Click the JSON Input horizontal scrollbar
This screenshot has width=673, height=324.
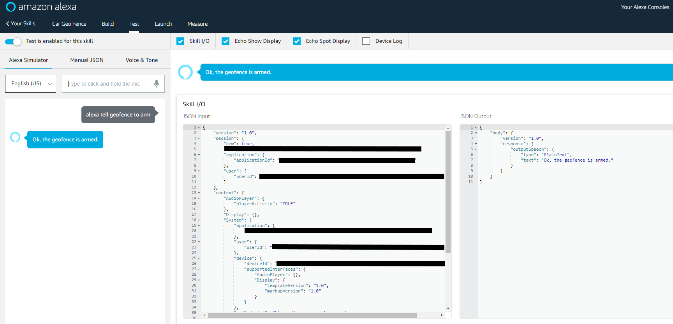click(x=312, y=315)
